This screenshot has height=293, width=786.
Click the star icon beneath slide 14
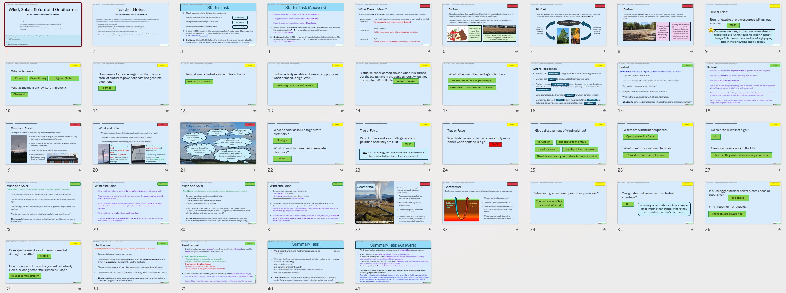click(x=429, y=111)
